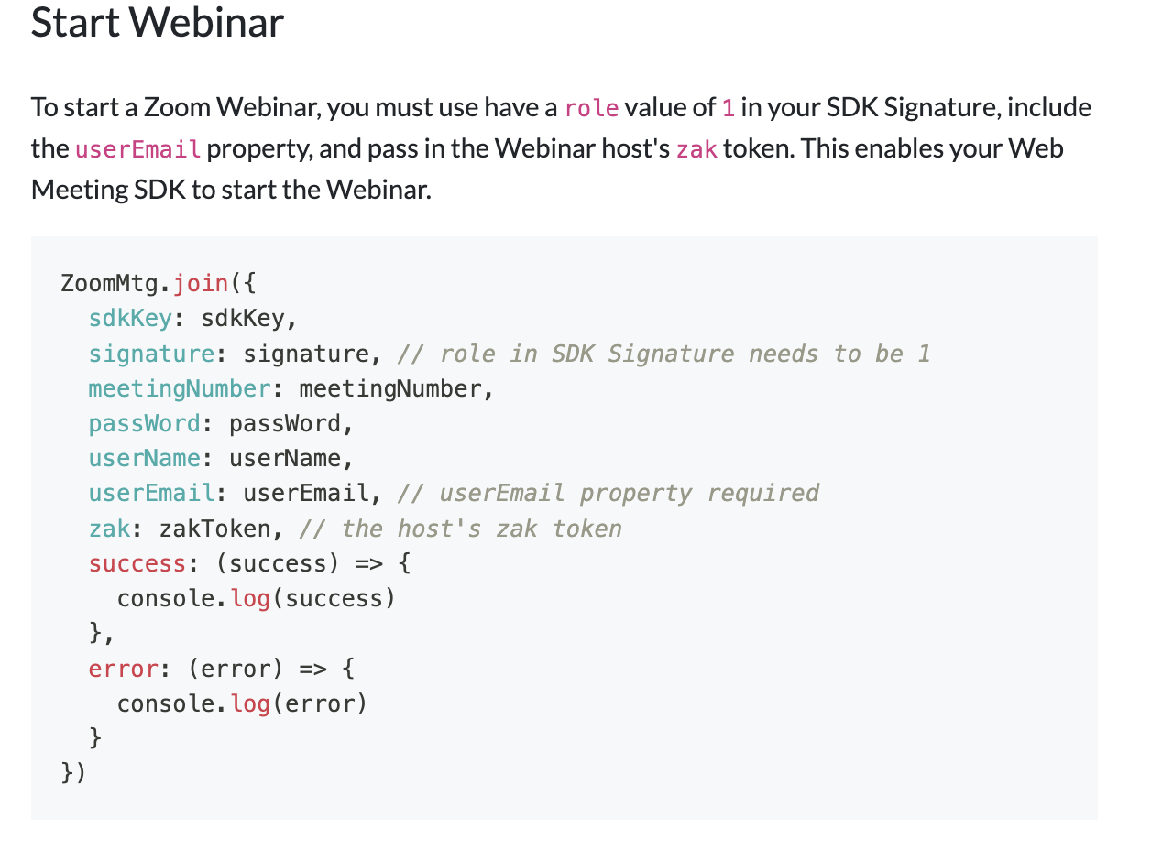The height and width of the screenshot is (861, 1173).
Task: Click the "console.log(error)" code line
Action: [242, 703]
